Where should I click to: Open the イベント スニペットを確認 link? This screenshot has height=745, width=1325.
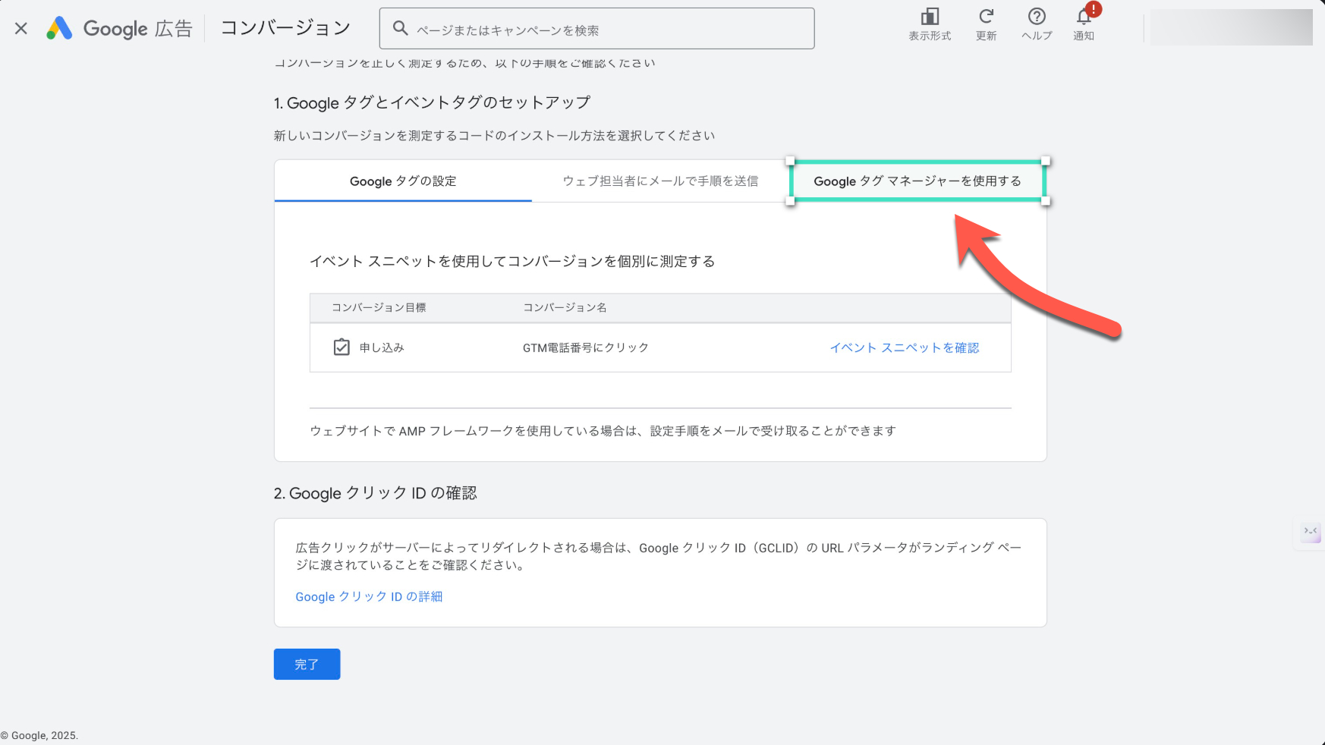point(904,347)
